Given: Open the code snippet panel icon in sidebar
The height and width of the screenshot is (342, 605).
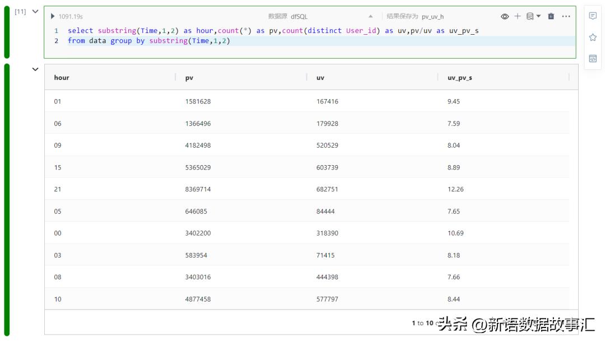Looking at the screenshot, I should 593,58.
